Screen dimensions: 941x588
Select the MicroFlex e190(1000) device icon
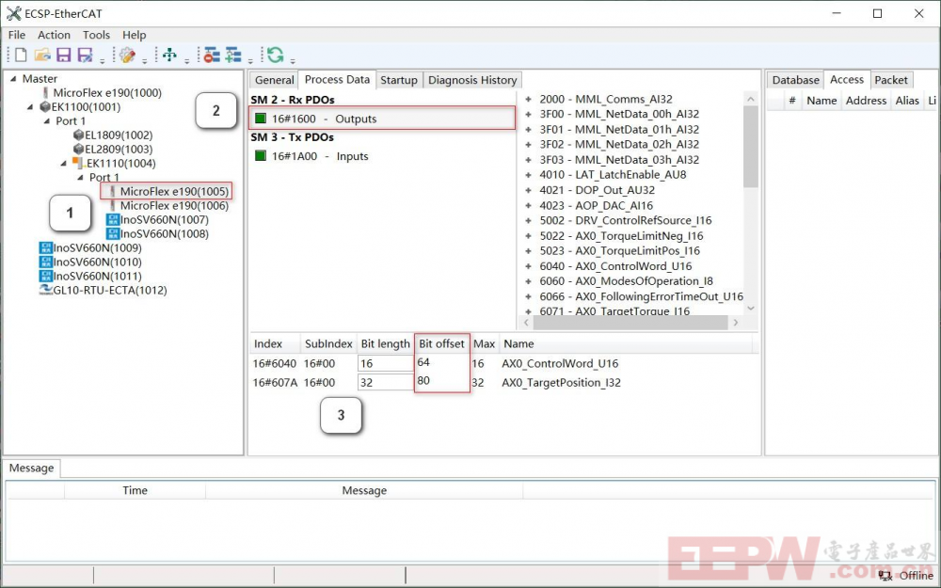(45, 93)
